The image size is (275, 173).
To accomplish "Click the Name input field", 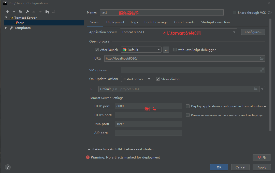I will click(162, 12).
